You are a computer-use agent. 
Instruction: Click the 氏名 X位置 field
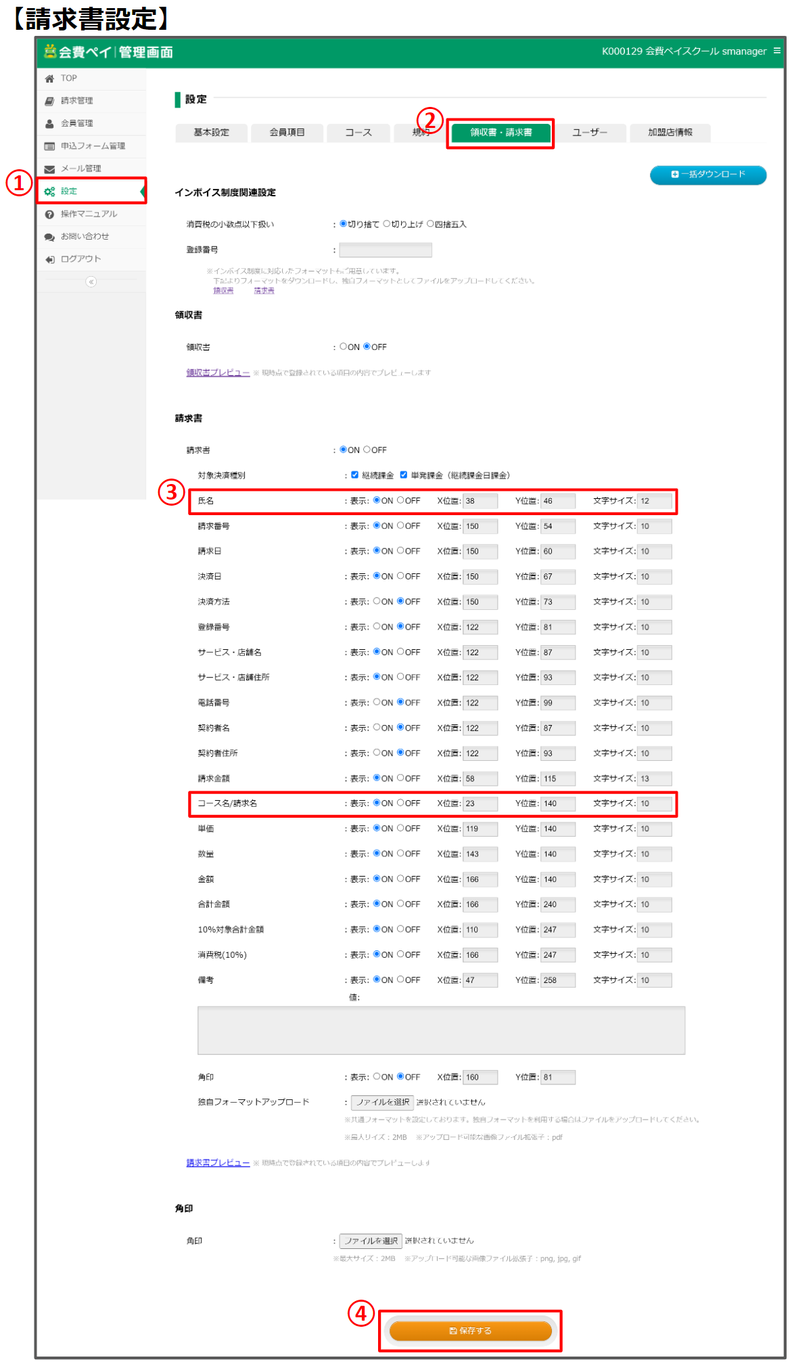(x=480, y=501)
